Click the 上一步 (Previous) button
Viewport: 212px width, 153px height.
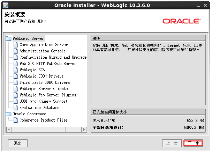point(172,143)
